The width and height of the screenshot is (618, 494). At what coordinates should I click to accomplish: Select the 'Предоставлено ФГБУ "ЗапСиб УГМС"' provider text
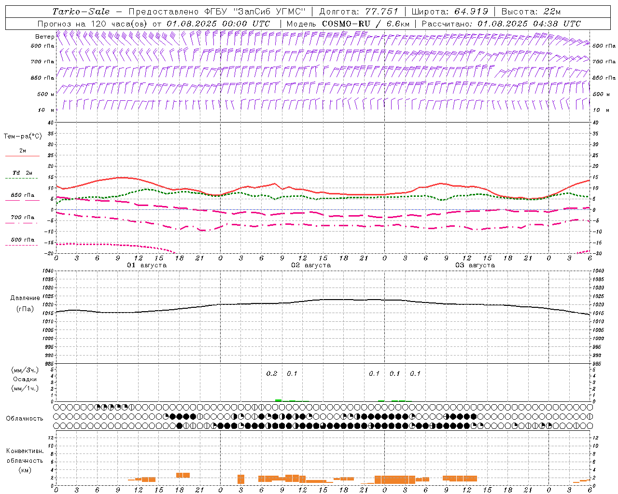(217, 12)
